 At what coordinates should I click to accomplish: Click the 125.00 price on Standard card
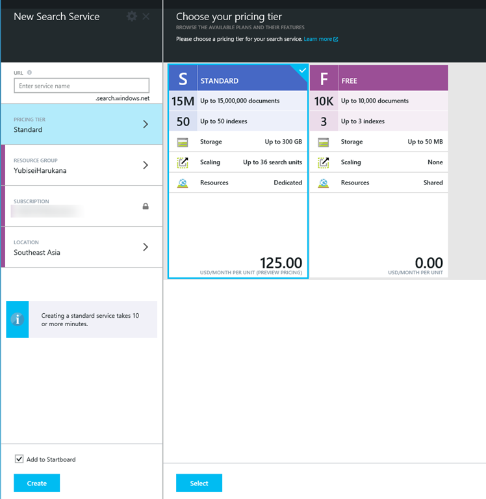click(x=281, y=263)
